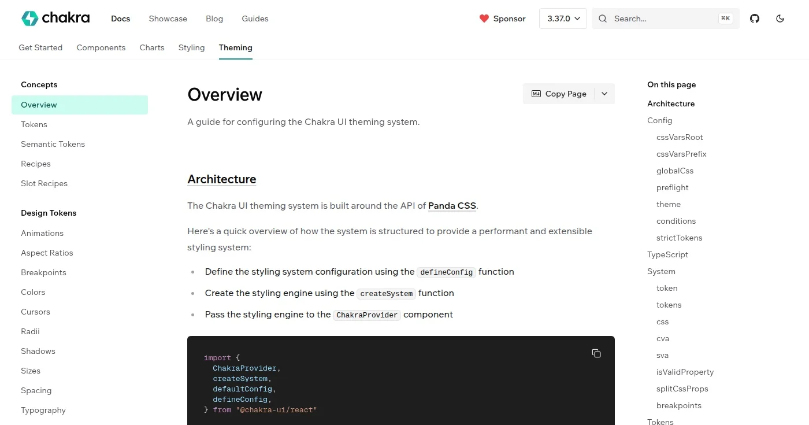Click the Architecture heading anchor
809x425 pixels.
(222, 179)
